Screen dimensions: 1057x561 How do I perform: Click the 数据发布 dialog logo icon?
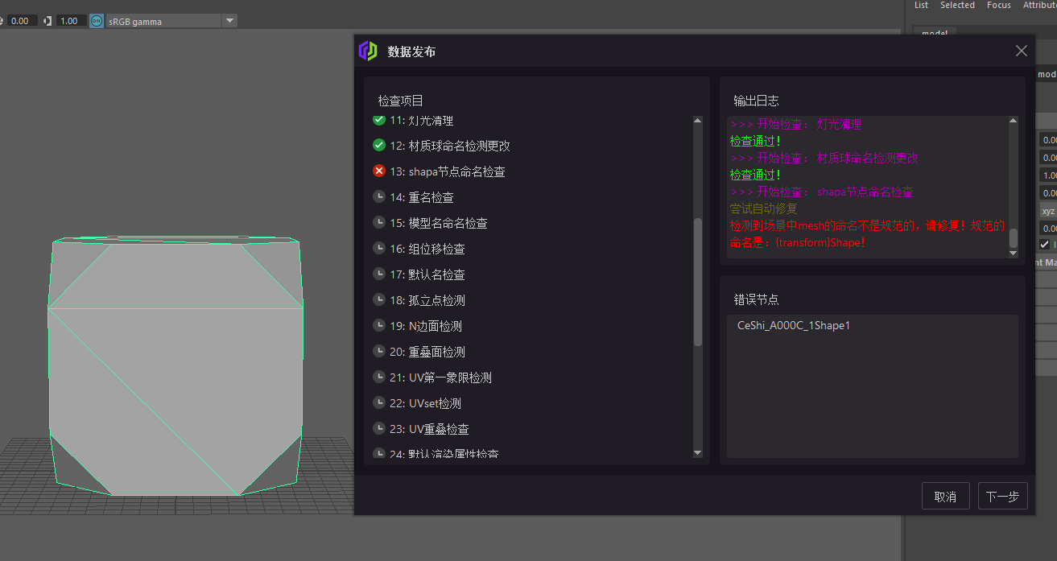[368, 51]
